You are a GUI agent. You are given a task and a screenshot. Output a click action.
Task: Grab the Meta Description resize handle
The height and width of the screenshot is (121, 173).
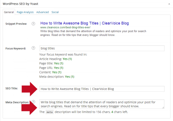pyautogui.click(x=163, y=108)
